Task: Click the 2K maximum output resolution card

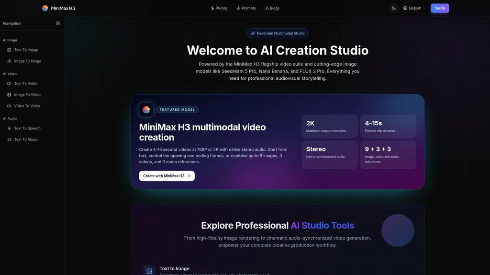Action: point(329,126)
